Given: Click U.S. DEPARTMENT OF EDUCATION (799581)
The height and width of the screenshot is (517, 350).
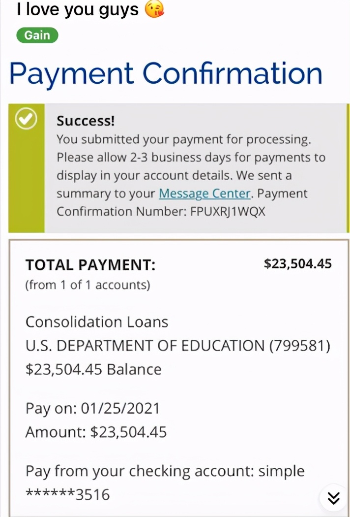Looking at the screenshot, I should 177,346.
